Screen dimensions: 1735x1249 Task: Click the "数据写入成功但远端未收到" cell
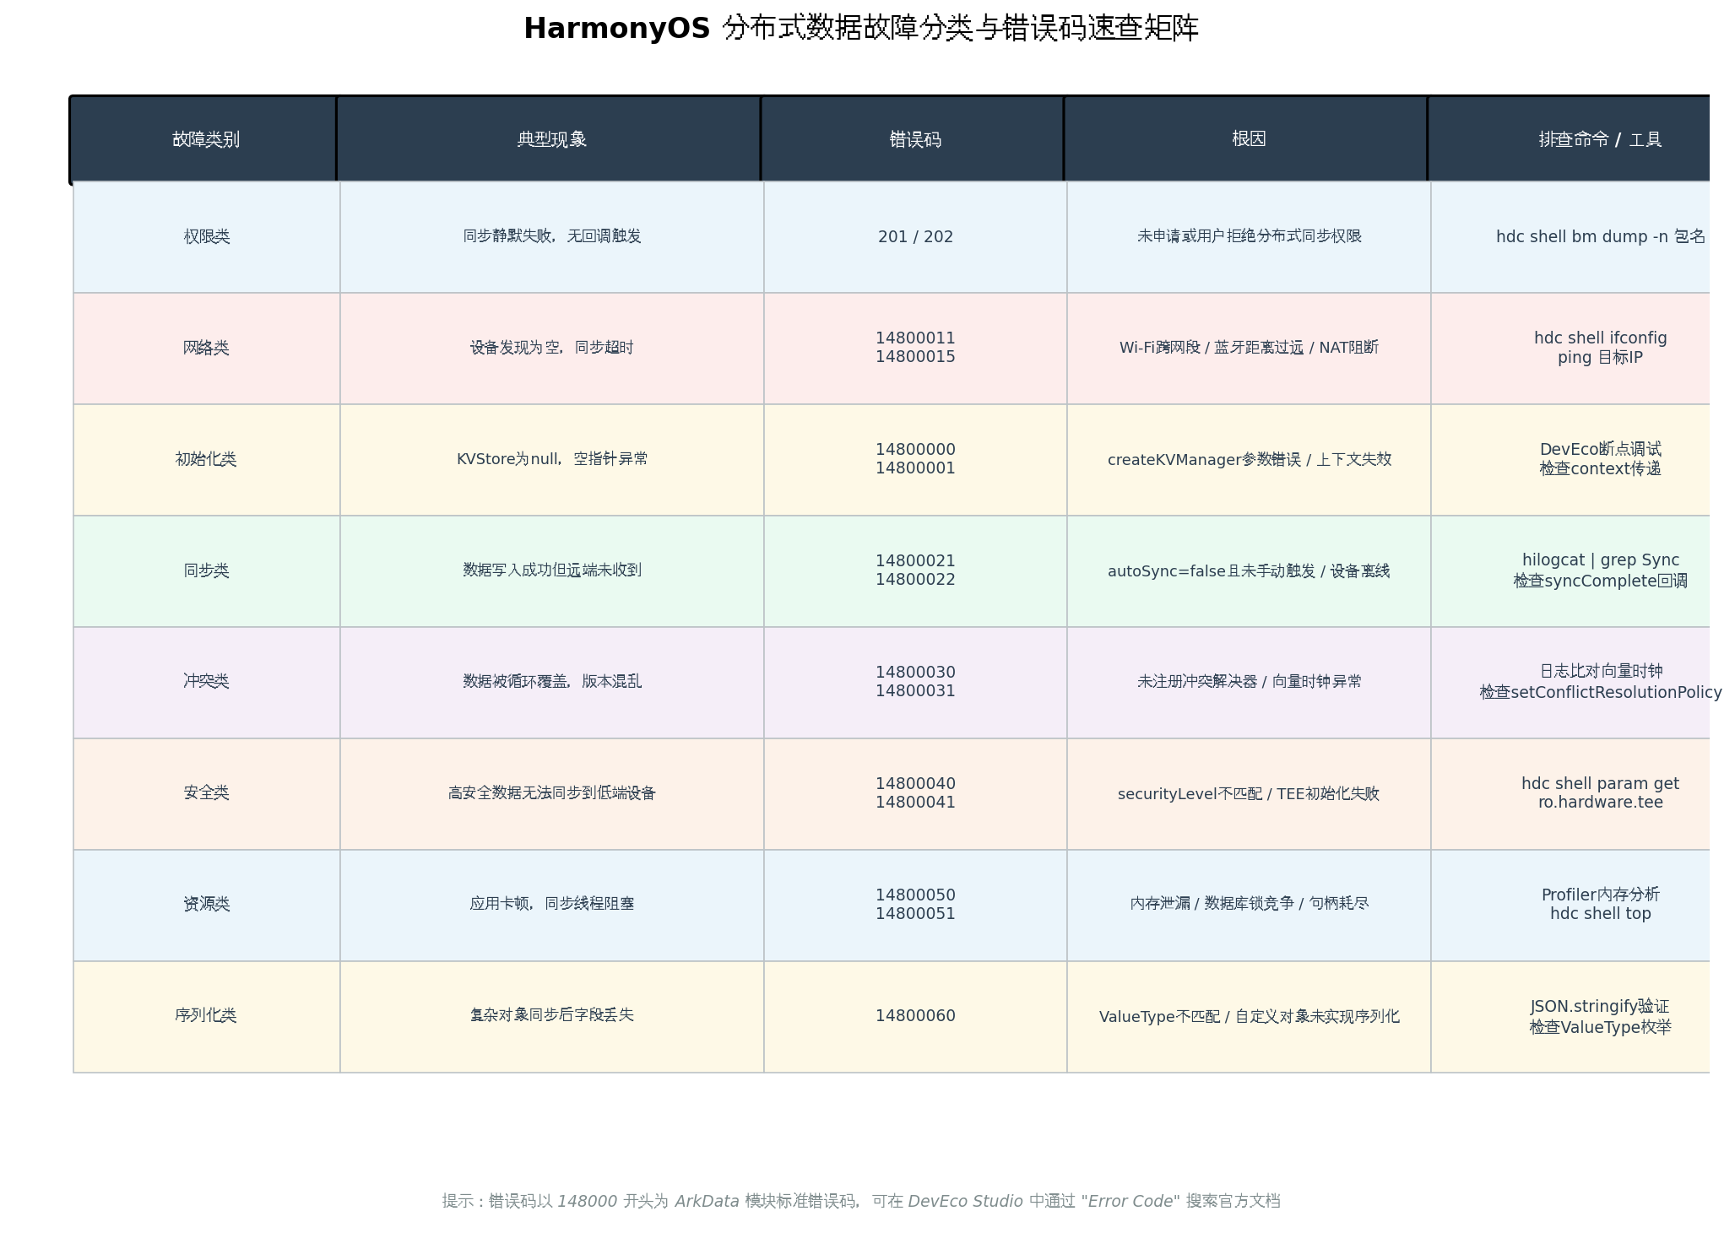(x=552, y=571)
